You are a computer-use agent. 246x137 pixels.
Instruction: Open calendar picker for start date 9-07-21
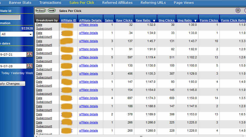(x=29, y=54)
